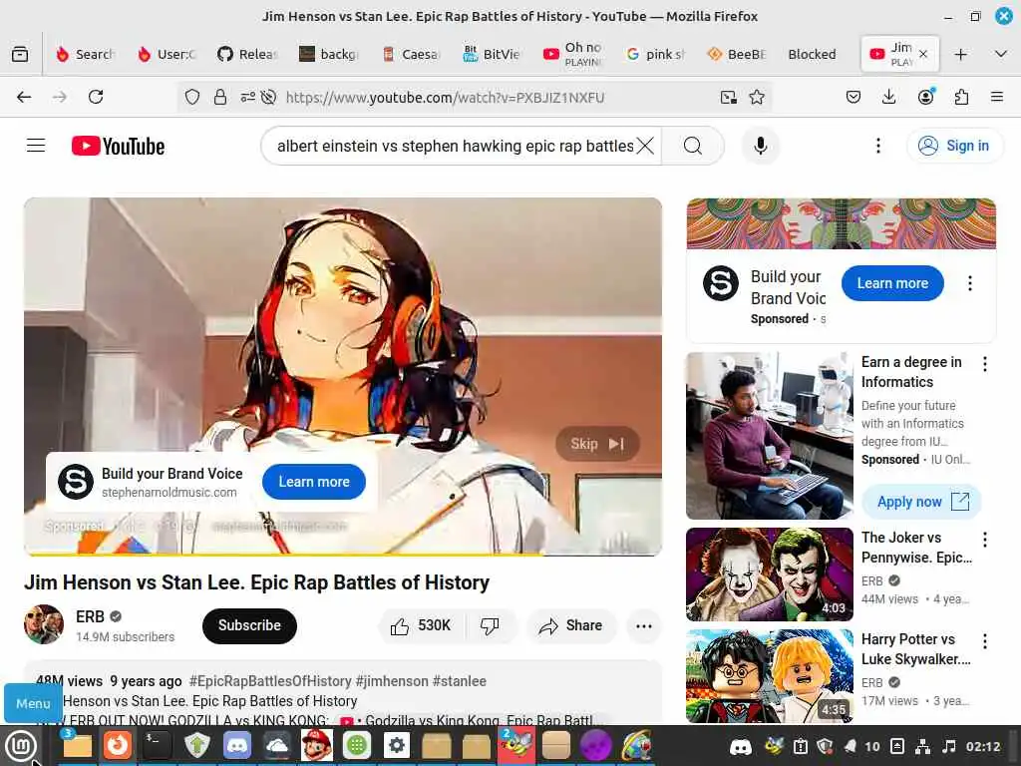Open the ERB channel avatar
The image size is (1021, 766).
click(44, 624)
